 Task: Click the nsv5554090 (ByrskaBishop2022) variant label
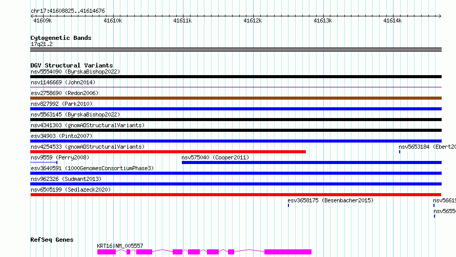[75, 72]
